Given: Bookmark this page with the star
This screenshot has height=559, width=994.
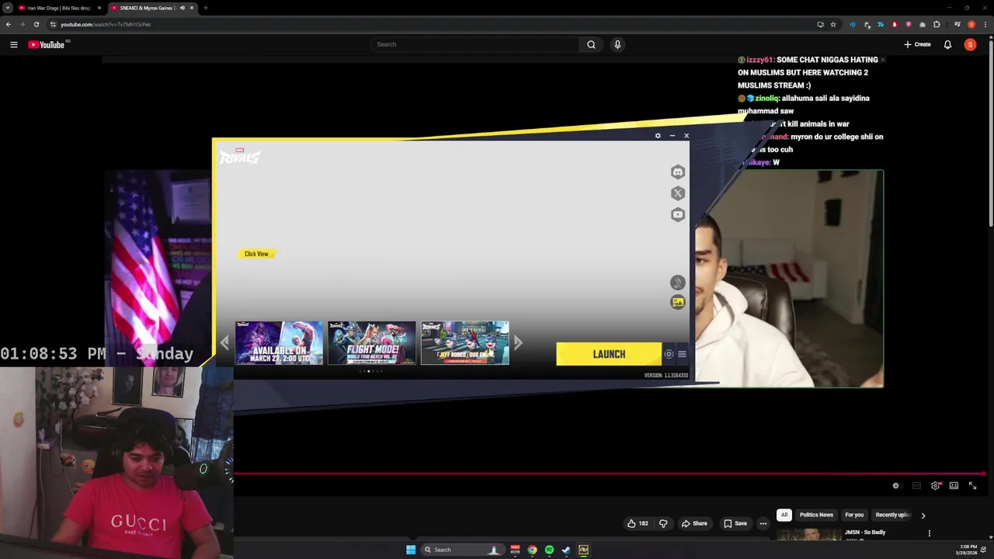Looking at the screenshot, I should [x=833, y=24].
